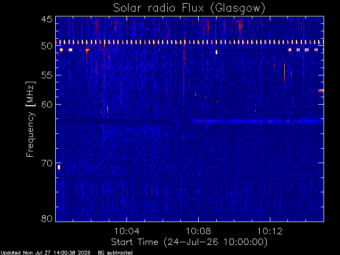This screenshot has width=340, height=255.
Task: Select the 50 MHz frequency axis label
Action: pyautogui.click(x=47, y=46)
